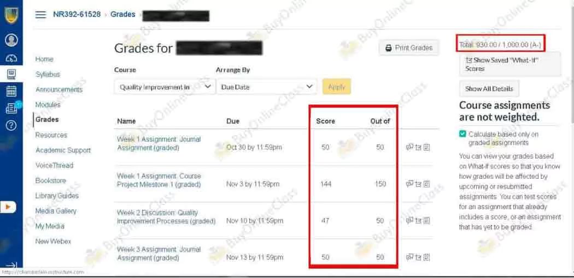
Task: Go to the Dashboard speedometer icon
Action: (11, 58)
